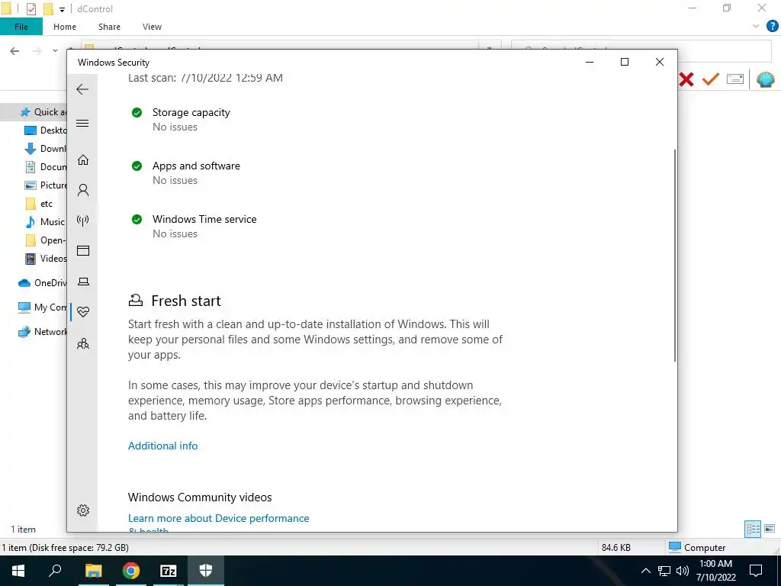781x586 pixels.
Task: Click the green check next to Apps and software
Action: click(x=137, y=166)
